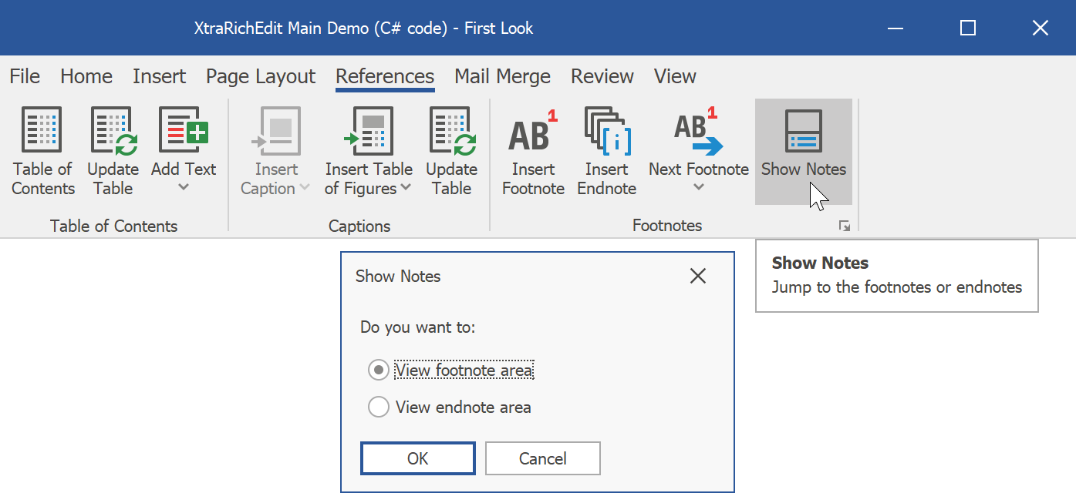Image resolution: width=1076 pixels, height=493 pixels.
Task: Click the Insert Table of Figures icon
Action: click(x=368, y=131)
